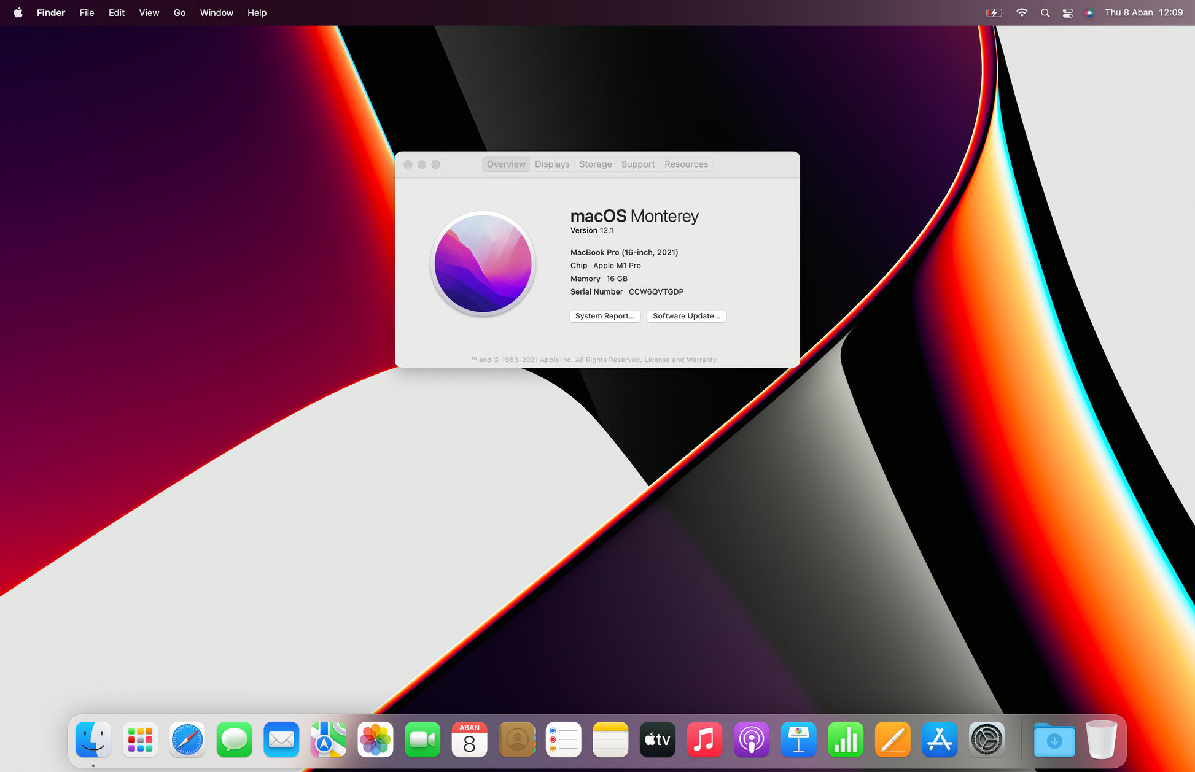Open the App Store icon
The width and height of the screenshot is (1195, 772).
coord(940,740)
